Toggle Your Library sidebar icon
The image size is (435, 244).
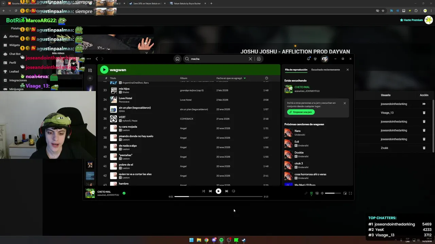coord(90,70)
